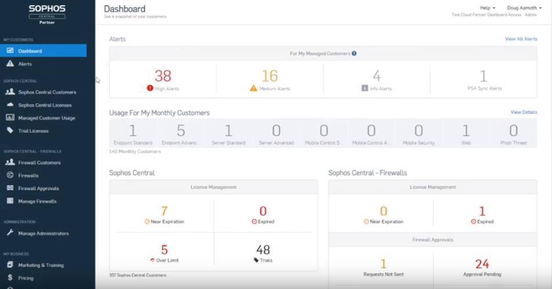Image resolution: width=552 pixels, height=289 pixels.
Task: Click the Sophos Central Customers people icon
Action: [x=10, y=92]
